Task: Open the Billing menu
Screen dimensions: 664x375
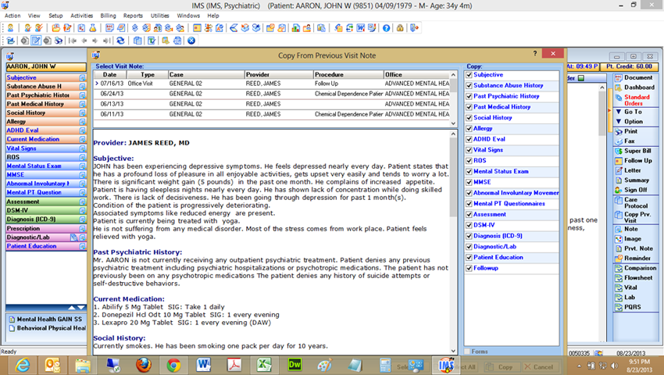Action: pos(108,16)
